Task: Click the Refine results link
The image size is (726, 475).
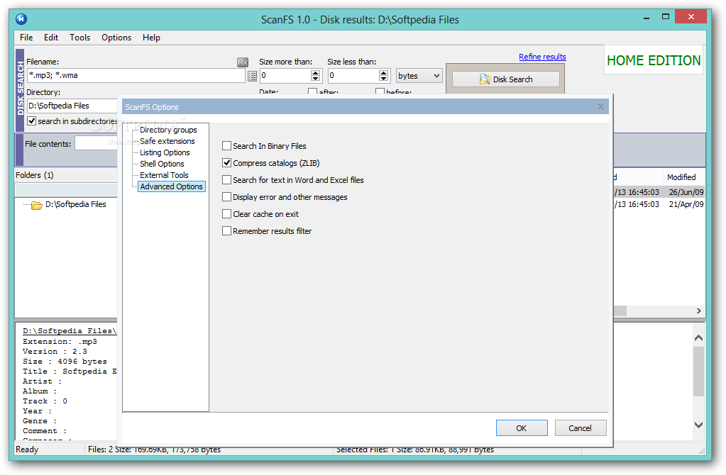Action: click(x=542, y=57)
